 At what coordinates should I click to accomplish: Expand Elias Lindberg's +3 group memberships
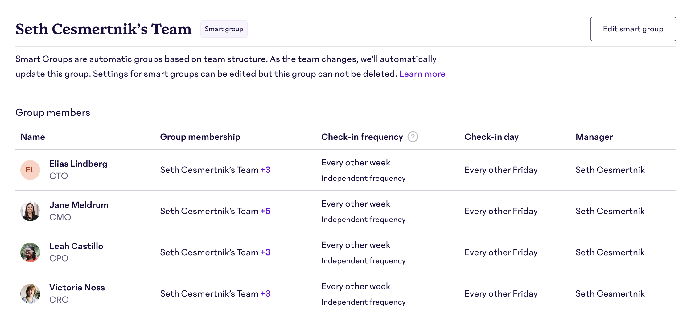point(265,170)
